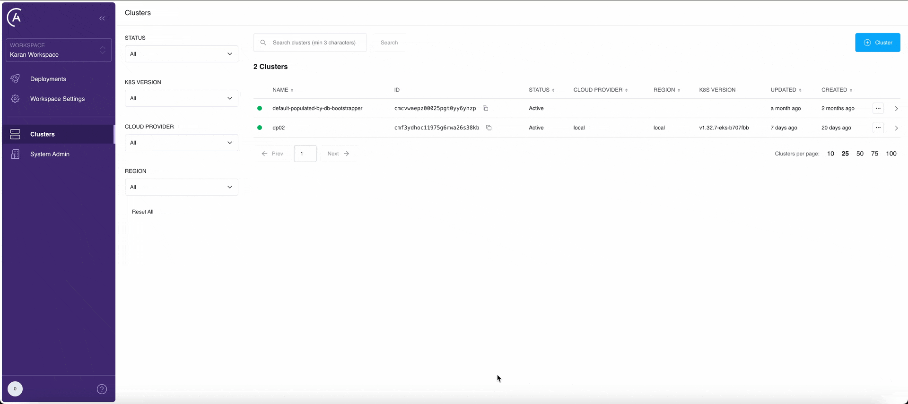Open Workspace Settings in sidebar
The image size is (908, 404).
(x=57, y=99)
